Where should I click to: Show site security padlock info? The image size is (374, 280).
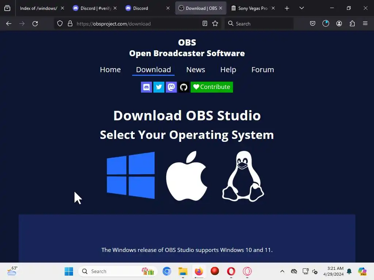[x=70, y=24]
